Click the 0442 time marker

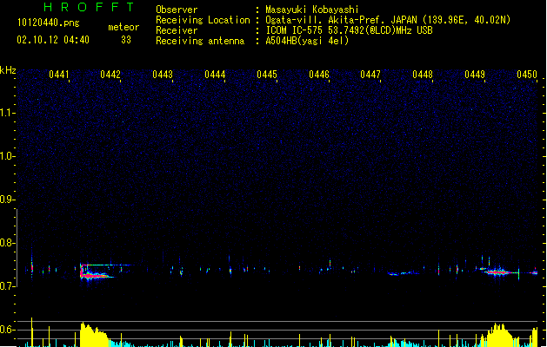point(110,75)
